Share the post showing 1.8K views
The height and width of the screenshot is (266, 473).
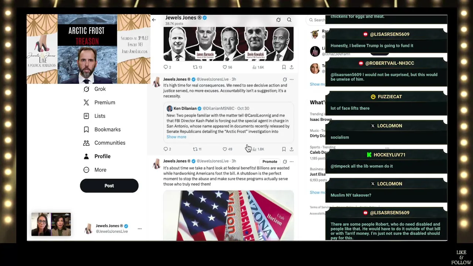pos(292,149)
